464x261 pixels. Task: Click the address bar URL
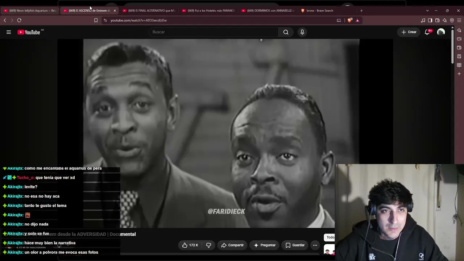(x=138, y=20)
